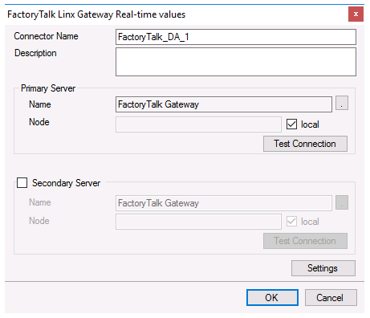
Task: Click the Primary Server group label
Action: pyautogui.click(x=48, y=88)
